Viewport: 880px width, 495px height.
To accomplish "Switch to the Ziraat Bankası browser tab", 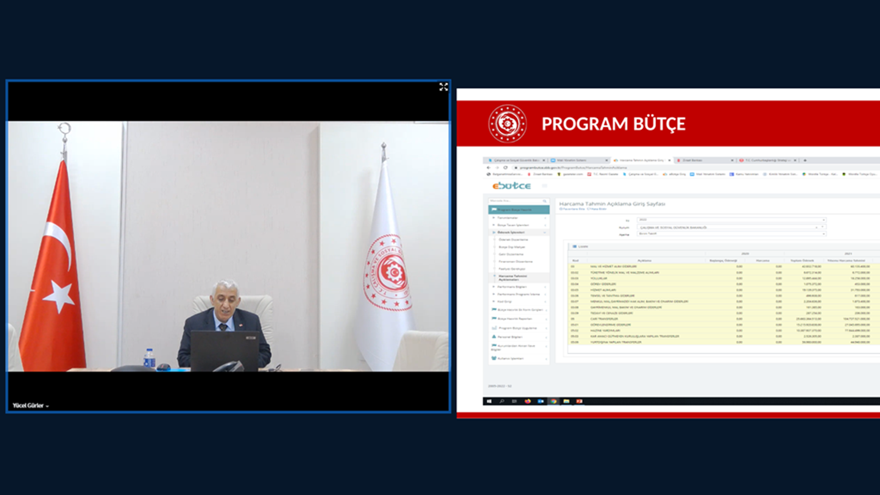I will point(692,160).
